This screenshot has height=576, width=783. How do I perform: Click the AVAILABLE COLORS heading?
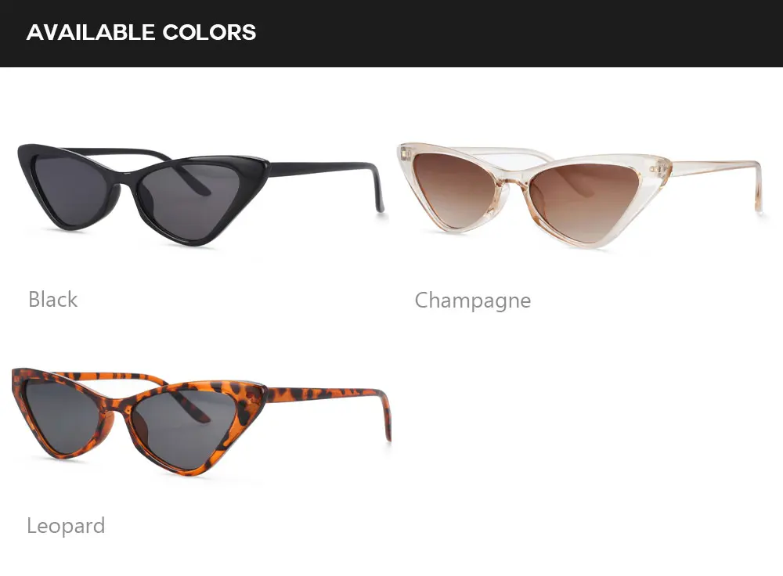pos(141,32)
